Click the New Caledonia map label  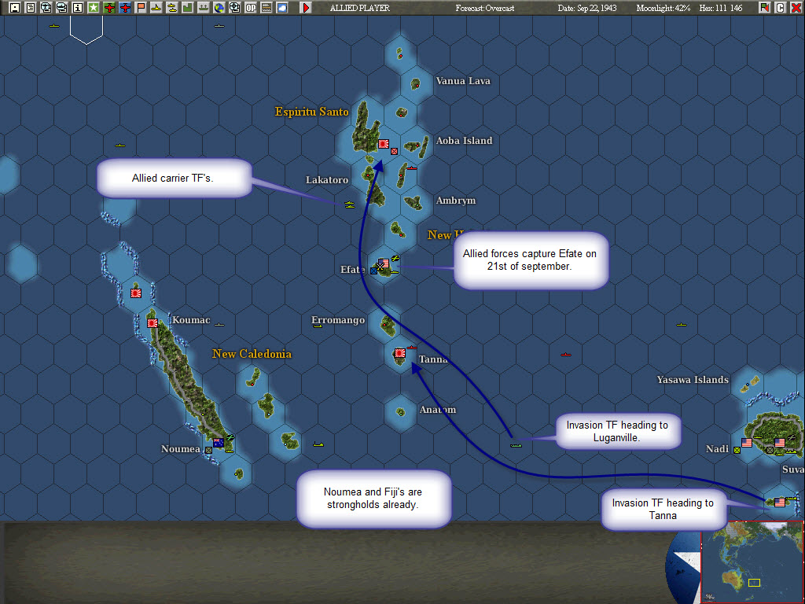coord(252,354)
